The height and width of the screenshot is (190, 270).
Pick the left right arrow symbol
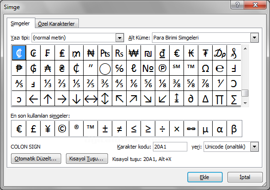pyautogui.click(x=91, y=99)
